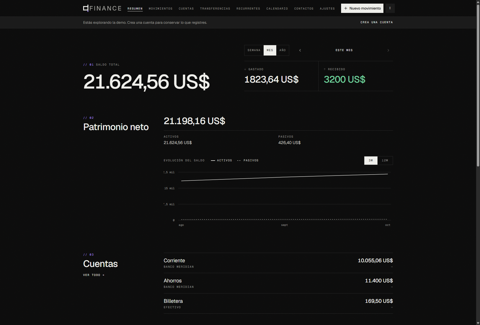Click the Billetera balance 169,50 US$

[x=379, y=301]
